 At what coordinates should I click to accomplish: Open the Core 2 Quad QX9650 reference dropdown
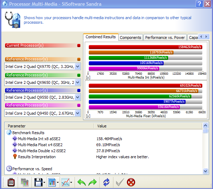[78, 82]
